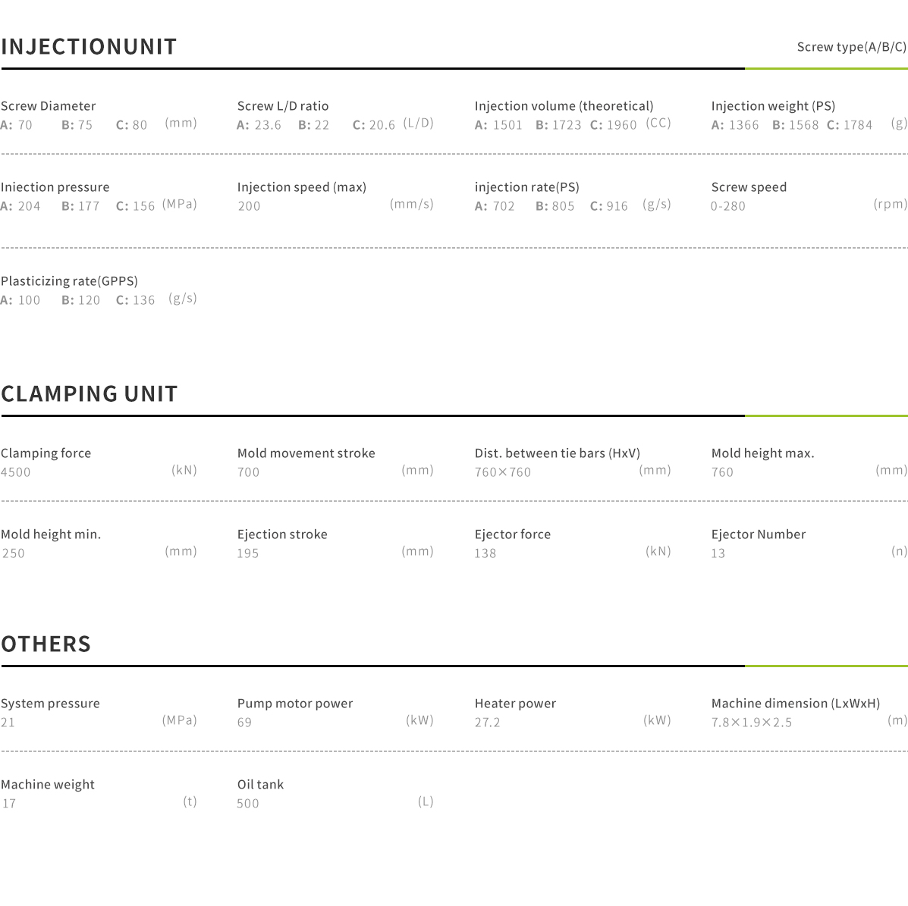Click the INJECTIONUNIT section heading
This screenshot has width=908, height=906.
click(89, 47)
